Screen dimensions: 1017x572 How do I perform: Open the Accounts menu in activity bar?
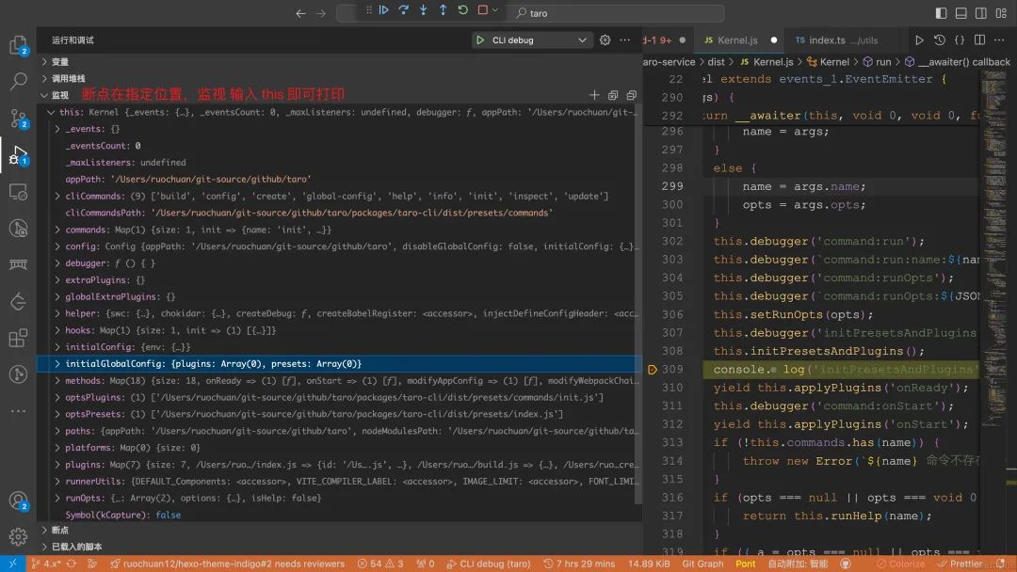coord(18,500)
